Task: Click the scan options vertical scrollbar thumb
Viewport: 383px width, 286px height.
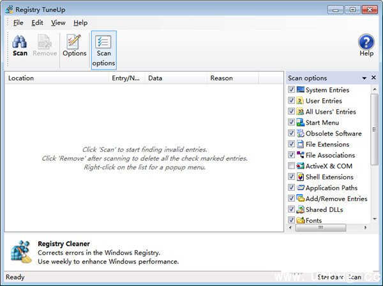Action: (374, 130)
